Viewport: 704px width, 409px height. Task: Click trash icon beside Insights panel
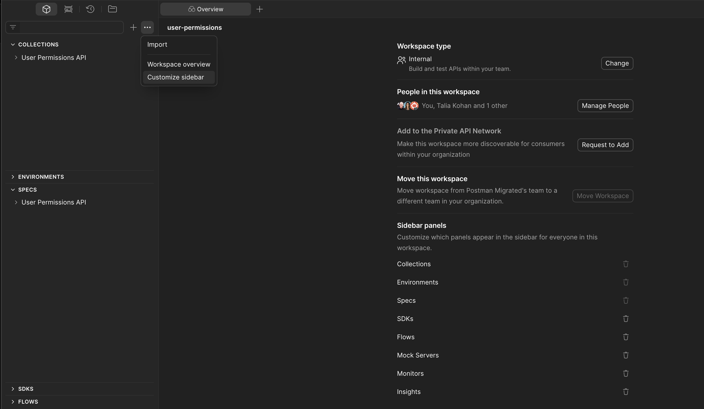click(626, 392)
